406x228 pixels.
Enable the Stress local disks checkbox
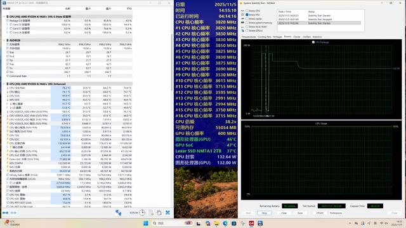(247, 27)
